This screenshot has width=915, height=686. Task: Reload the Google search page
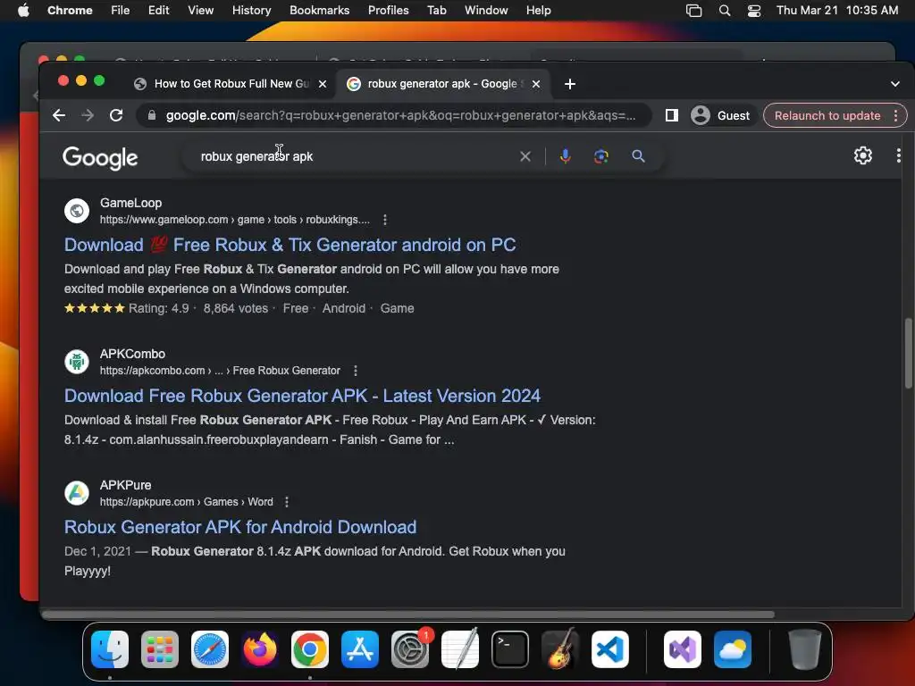click(x=116, y=115)
